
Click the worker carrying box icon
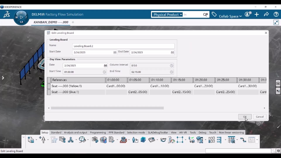(135, 140)
